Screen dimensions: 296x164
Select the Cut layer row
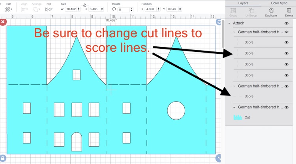[259, 117]
